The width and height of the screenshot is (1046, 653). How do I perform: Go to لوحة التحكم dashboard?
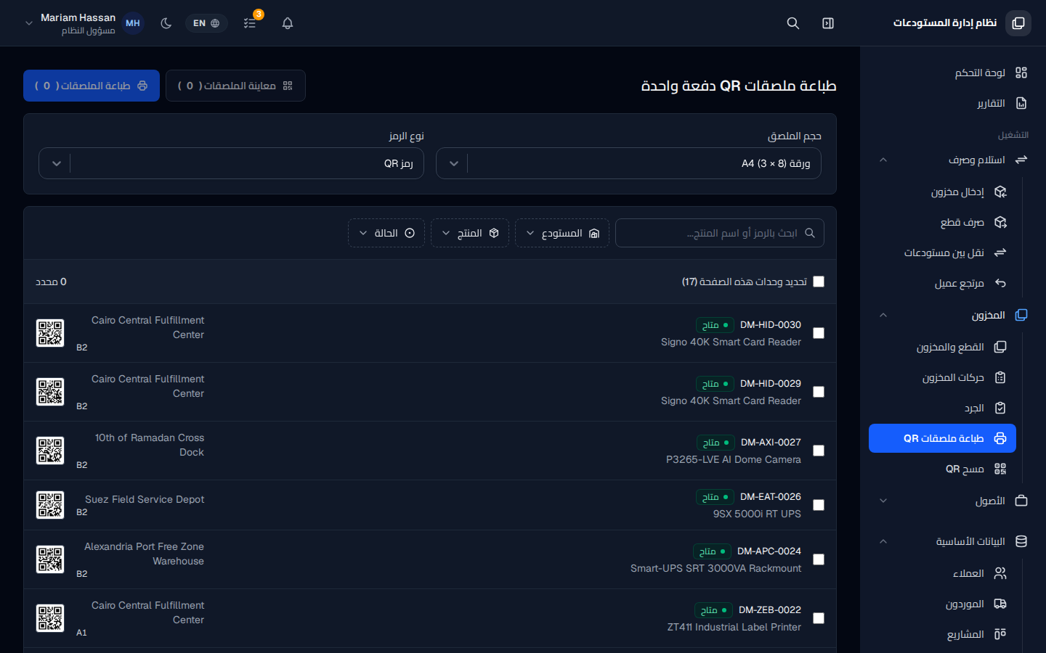952,73
